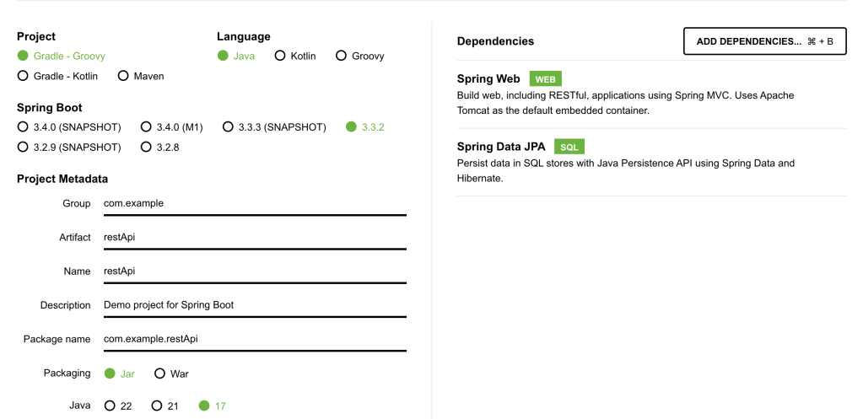Select Java version 21

click(x=157, y=406)
